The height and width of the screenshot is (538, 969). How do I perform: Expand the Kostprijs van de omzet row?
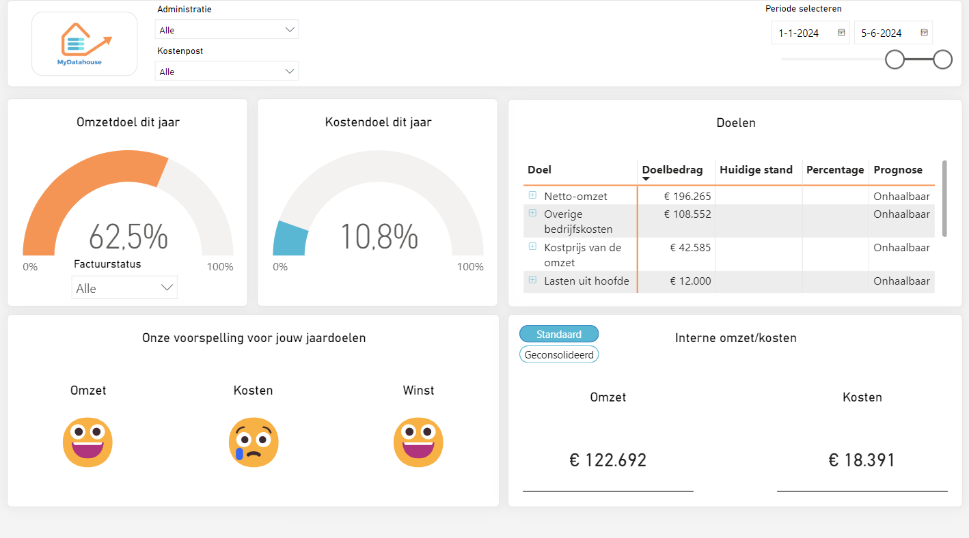[x=532, y=246]
